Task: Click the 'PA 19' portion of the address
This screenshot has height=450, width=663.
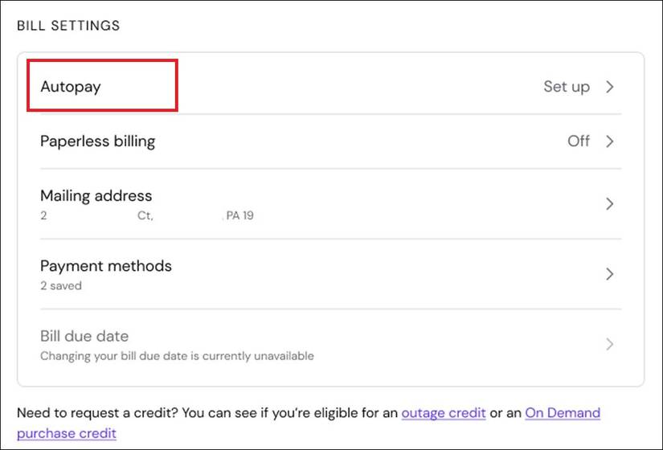Action: (238, 215)
